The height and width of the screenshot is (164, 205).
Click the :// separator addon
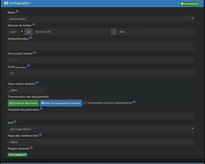point(28,32)
